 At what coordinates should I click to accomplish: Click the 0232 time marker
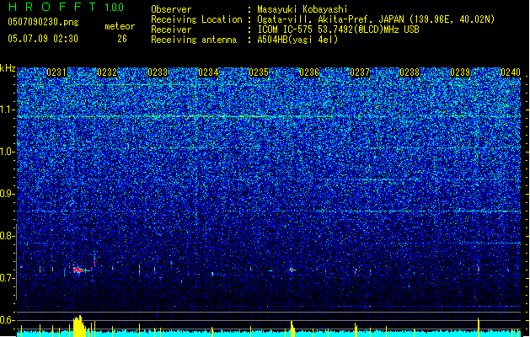click(107, 72)
